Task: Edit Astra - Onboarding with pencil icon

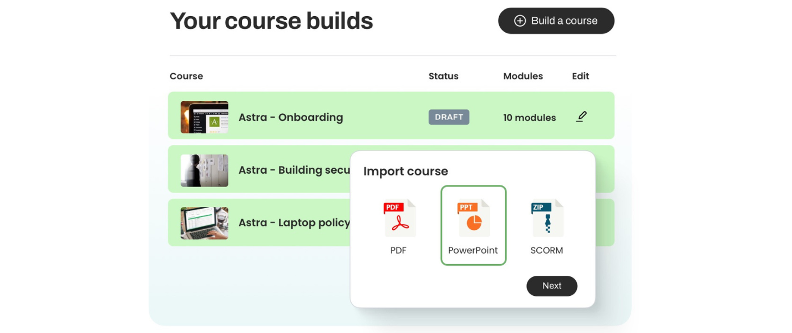Action: (x=581, y=117)
